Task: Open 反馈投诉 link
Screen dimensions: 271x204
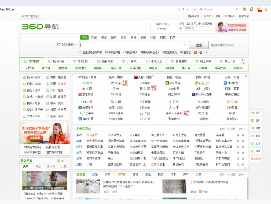Action: pos(230,16)
